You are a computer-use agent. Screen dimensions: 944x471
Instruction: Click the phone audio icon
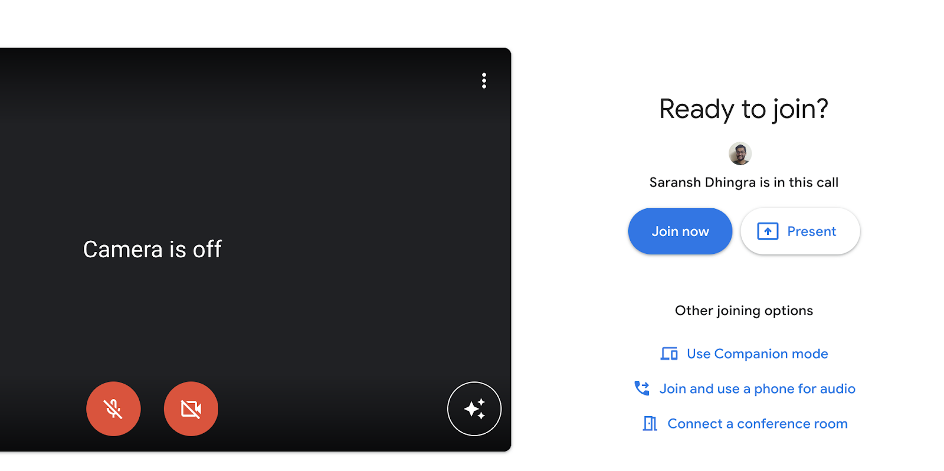(641, 388)
